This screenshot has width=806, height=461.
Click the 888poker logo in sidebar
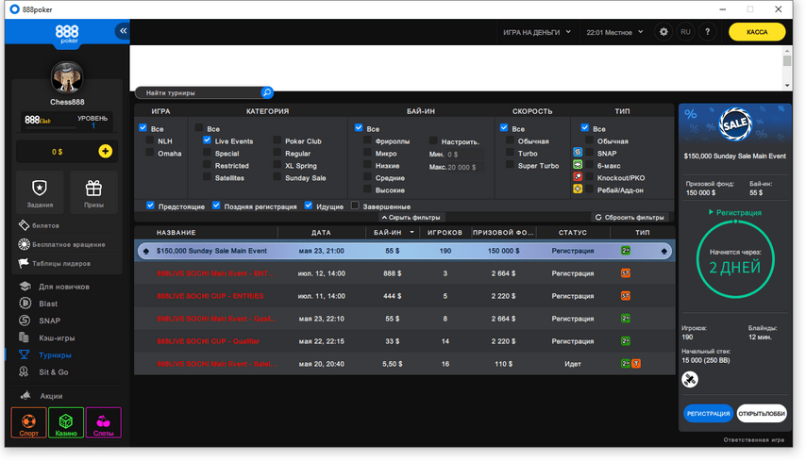pyautogui.click(x=67, y=34)
